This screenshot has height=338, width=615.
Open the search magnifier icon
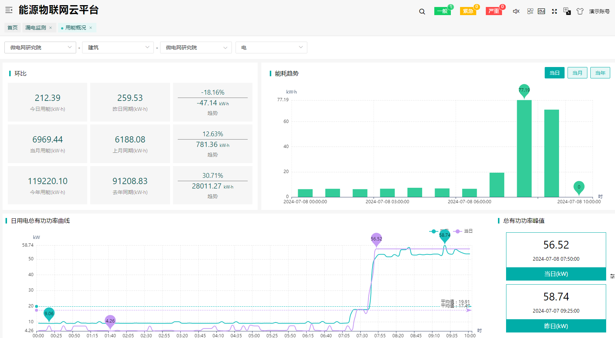pos(422,11)
